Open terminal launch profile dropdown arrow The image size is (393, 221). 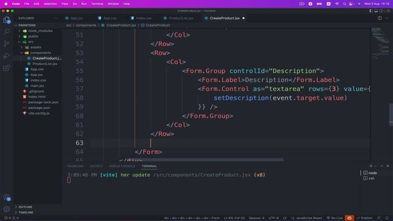tap(376, 166)
